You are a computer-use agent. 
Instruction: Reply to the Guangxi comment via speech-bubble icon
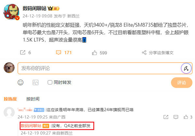click(x=176, y=117)
